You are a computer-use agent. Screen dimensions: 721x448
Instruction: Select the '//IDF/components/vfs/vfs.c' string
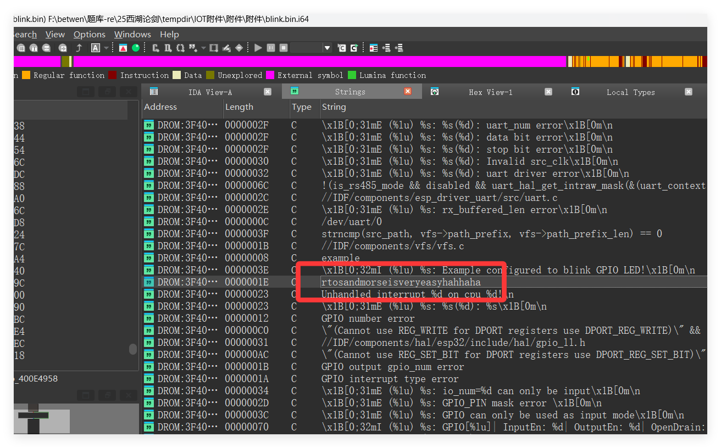point(392,246)
